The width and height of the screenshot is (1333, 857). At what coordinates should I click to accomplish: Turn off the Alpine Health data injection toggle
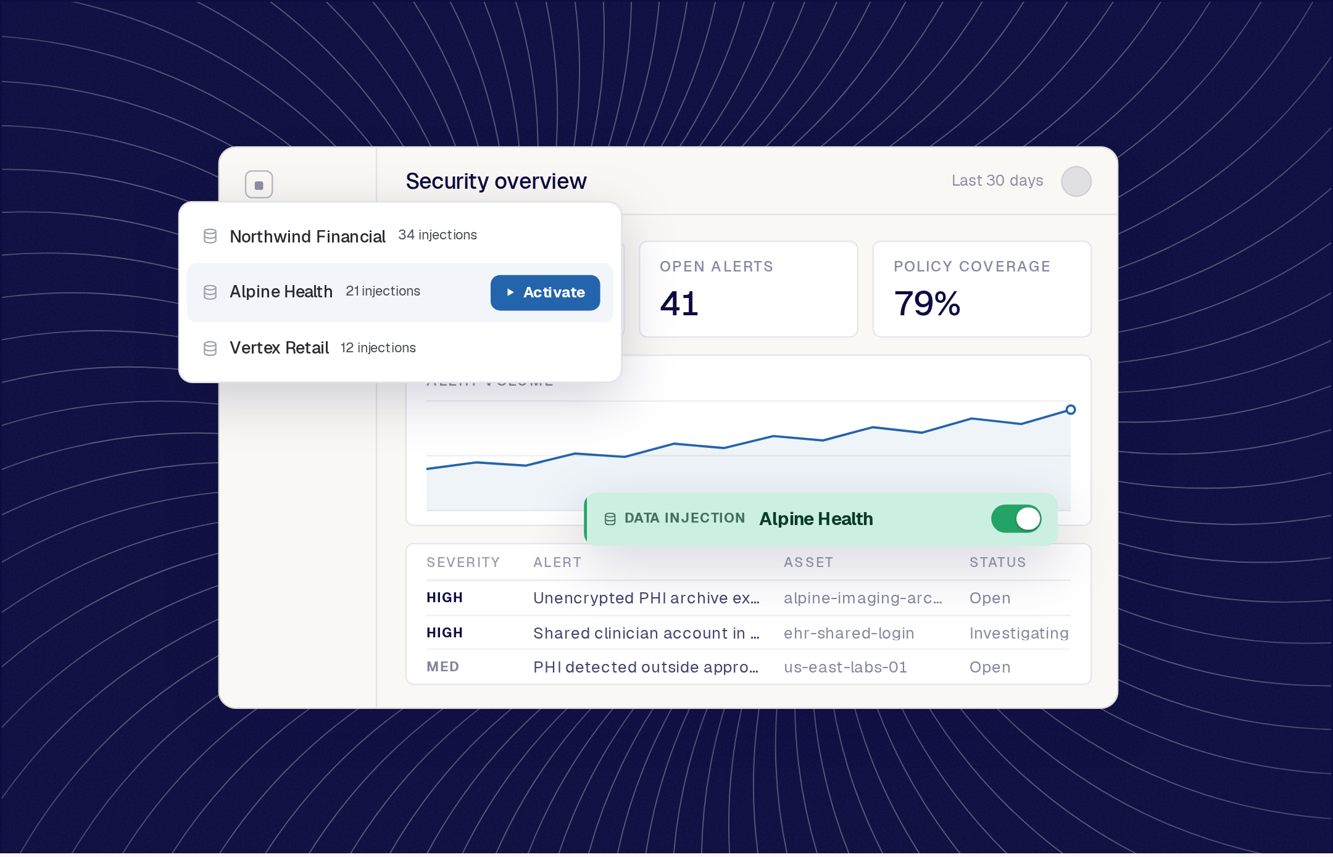coord(1016,519)
